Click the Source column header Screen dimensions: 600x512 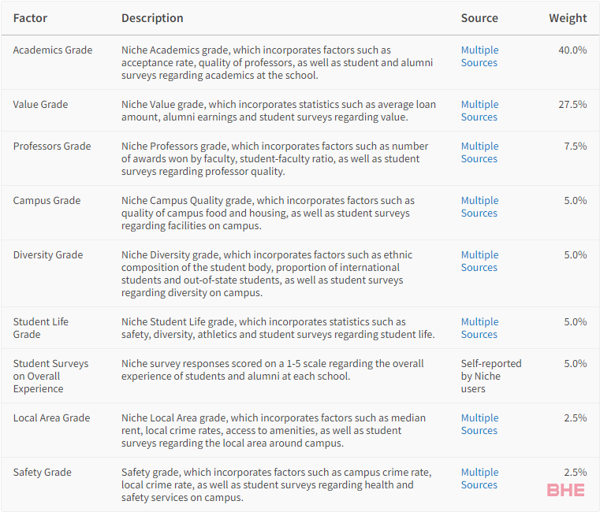pyautogui.click(x=479, y=18)
